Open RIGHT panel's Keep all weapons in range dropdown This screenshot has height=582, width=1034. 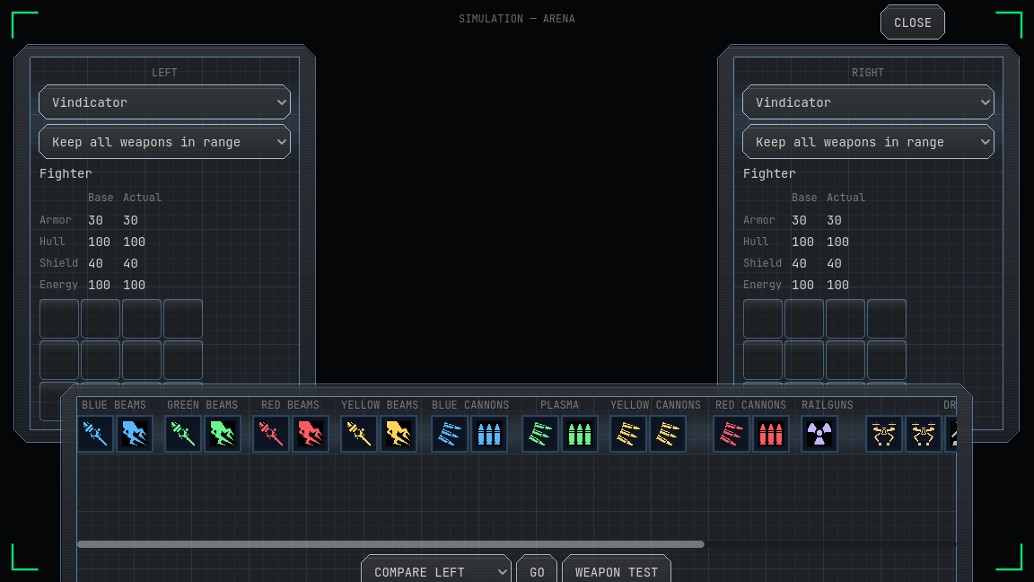click(x=868, y=142)
